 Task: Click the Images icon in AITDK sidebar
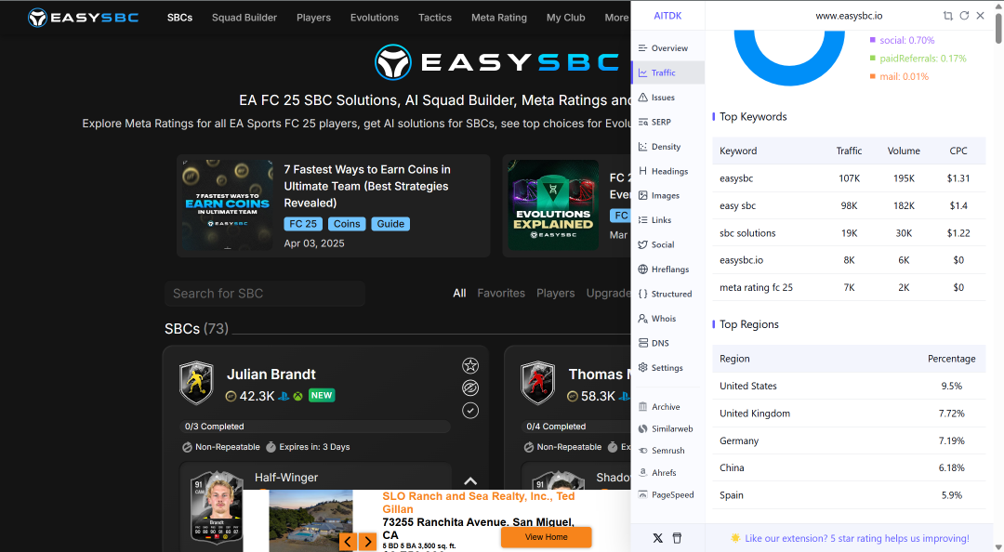point(643,195)
